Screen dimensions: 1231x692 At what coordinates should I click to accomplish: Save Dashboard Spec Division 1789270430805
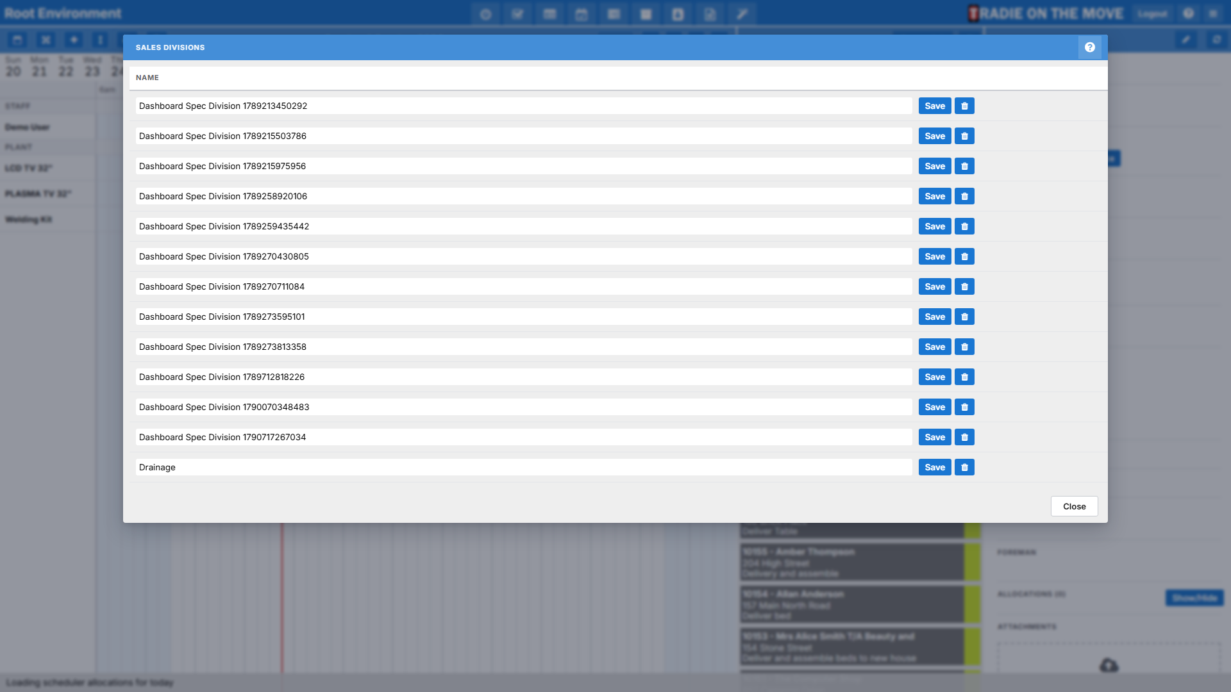[935, 256]
